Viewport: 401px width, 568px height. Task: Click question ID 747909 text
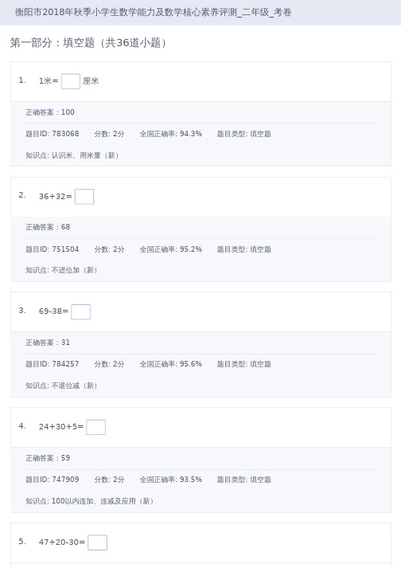coord(53,480)
